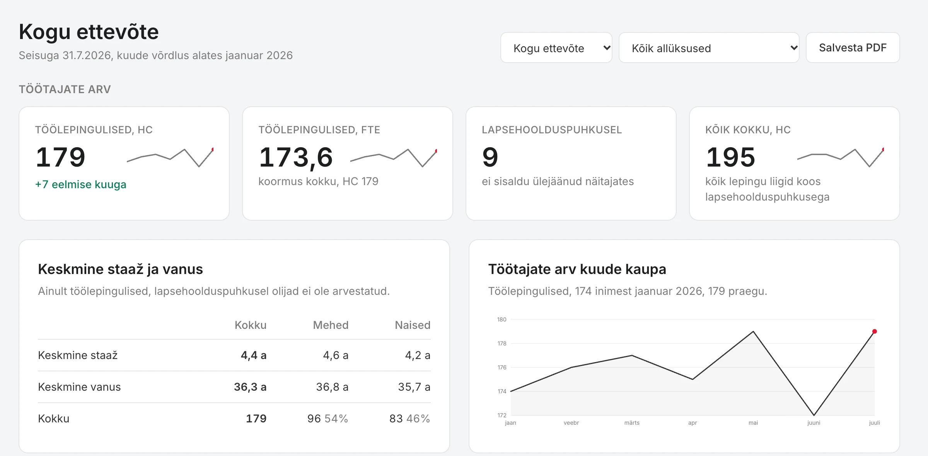928x456 pixels.
Task: Click the "juuni" axis label on chart
Action: (814, 423)
